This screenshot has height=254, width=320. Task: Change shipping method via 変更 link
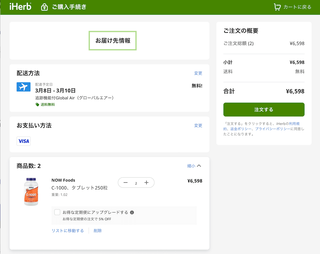point(198,73)
